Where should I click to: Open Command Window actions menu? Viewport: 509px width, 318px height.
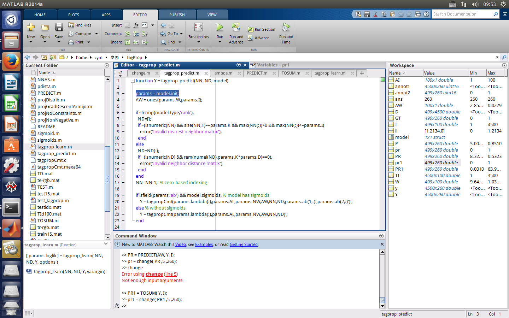click(x=381, y=236)
